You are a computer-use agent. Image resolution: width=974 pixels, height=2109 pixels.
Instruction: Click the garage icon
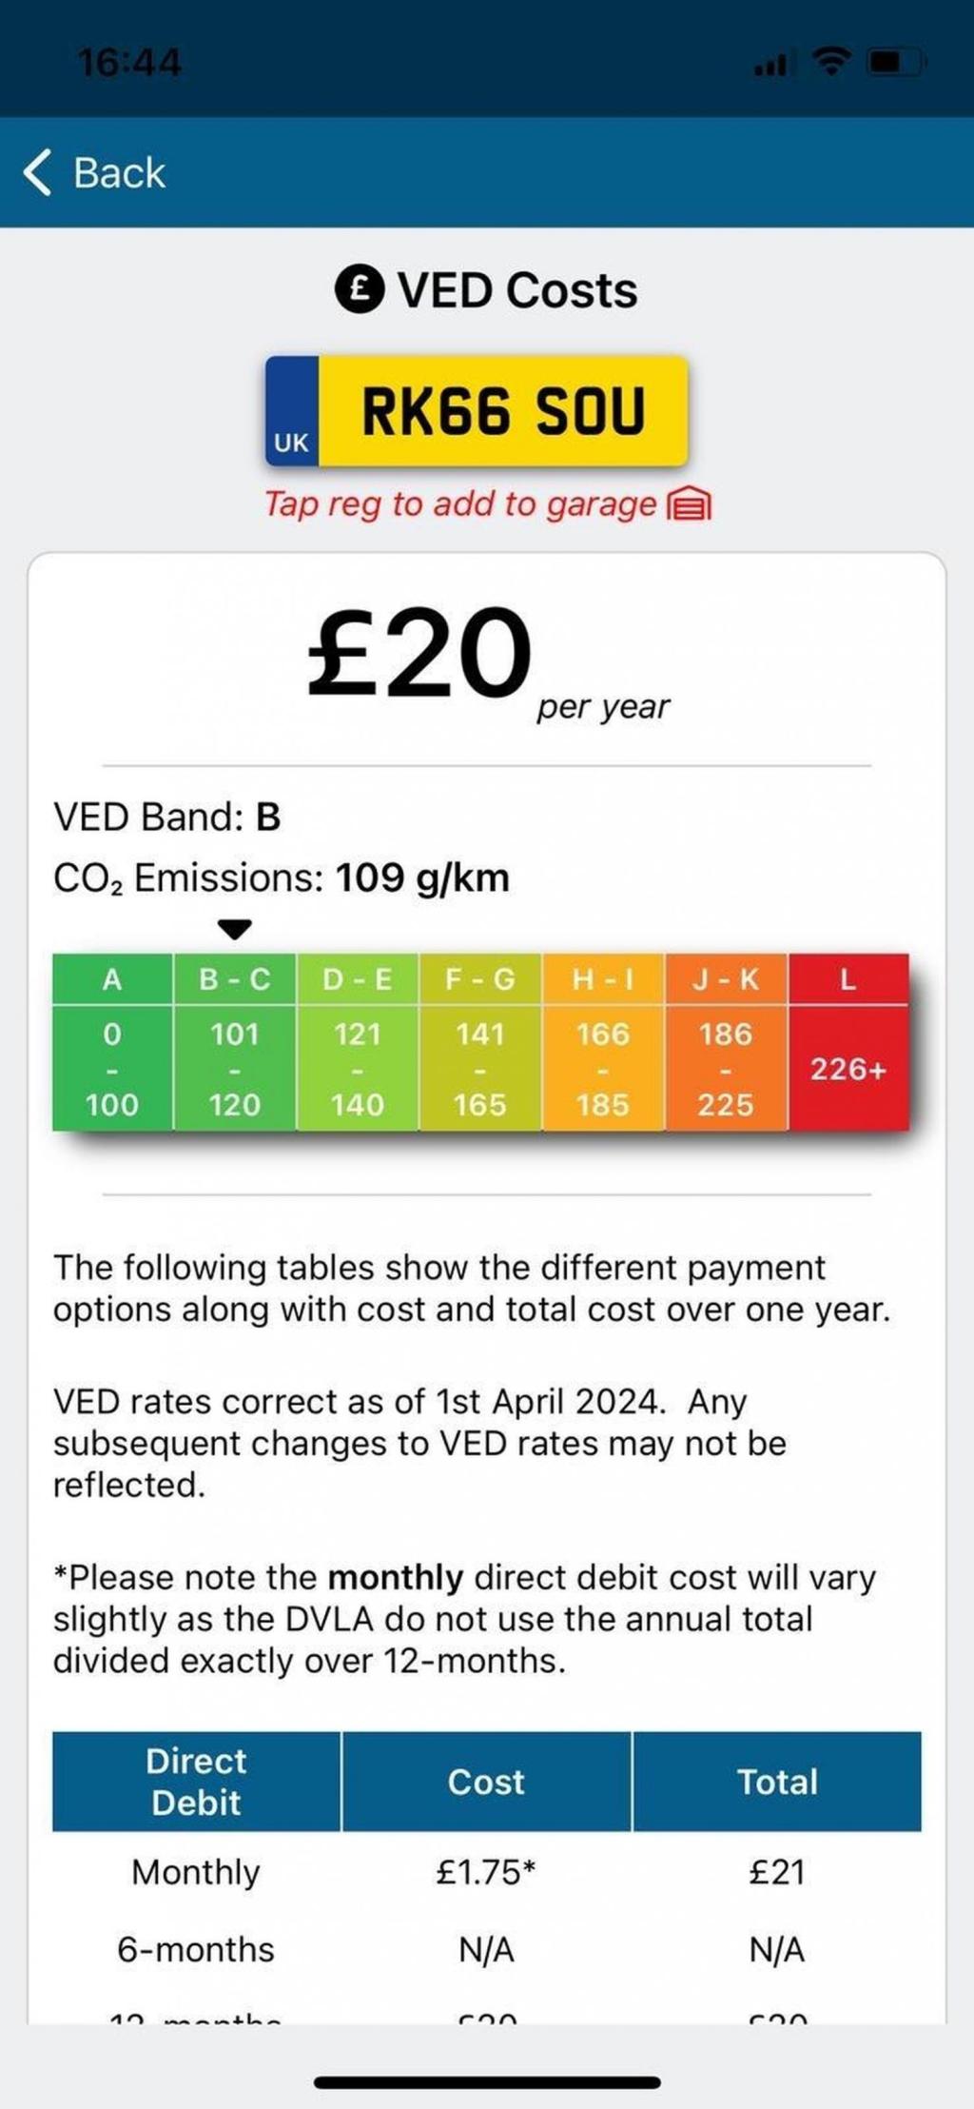pos(690,504)
